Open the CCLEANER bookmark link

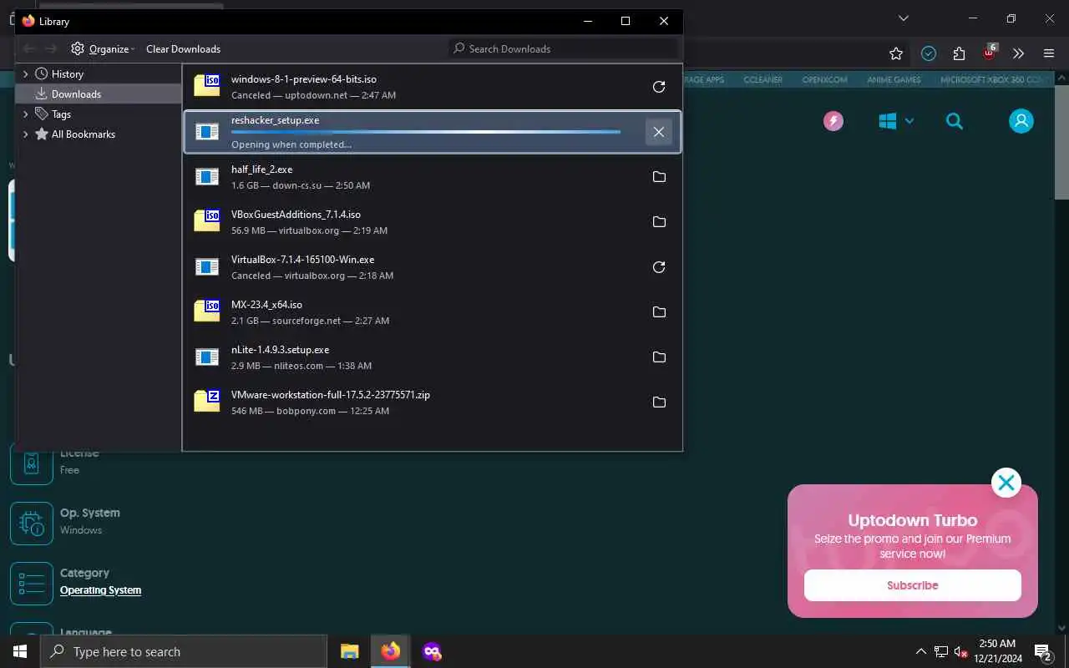point(763,80)
